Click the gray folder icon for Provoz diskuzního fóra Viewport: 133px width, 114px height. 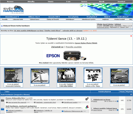[2, 100]
